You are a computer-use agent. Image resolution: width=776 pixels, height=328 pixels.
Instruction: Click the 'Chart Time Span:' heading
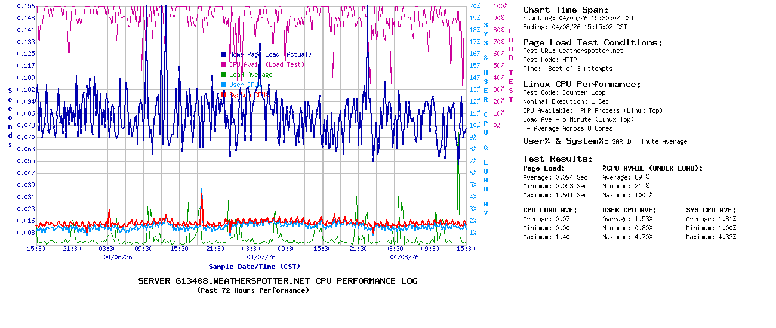pyautogui.click(x=565, y=10)
